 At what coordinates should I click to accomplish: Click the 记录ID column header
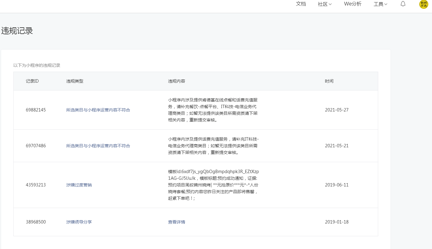pos(32,81)
